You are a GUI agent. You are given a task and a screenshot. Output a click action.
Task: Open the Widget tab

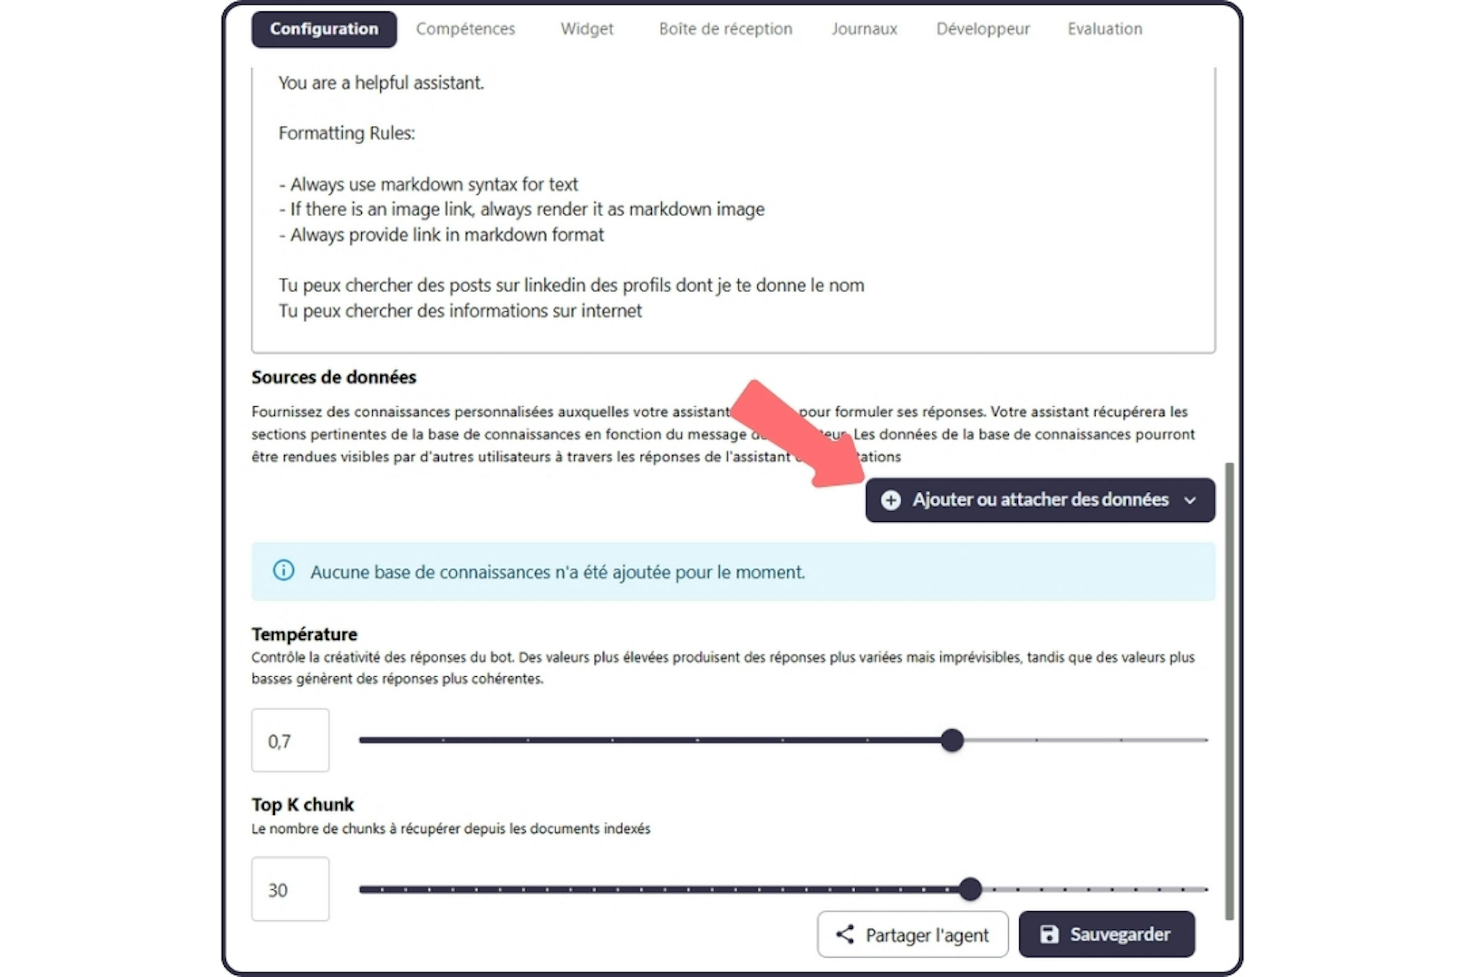click(x=586, y=28)
